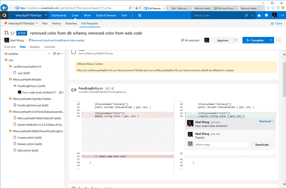Open the History tab
The width and height of the screenshot is (286, 188).
tap(56, 23)
